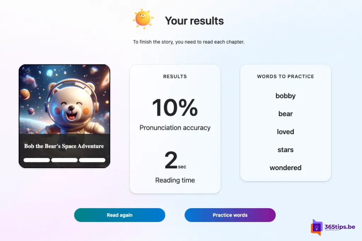Click the smiling sun mascot icon

coord(143,19)
